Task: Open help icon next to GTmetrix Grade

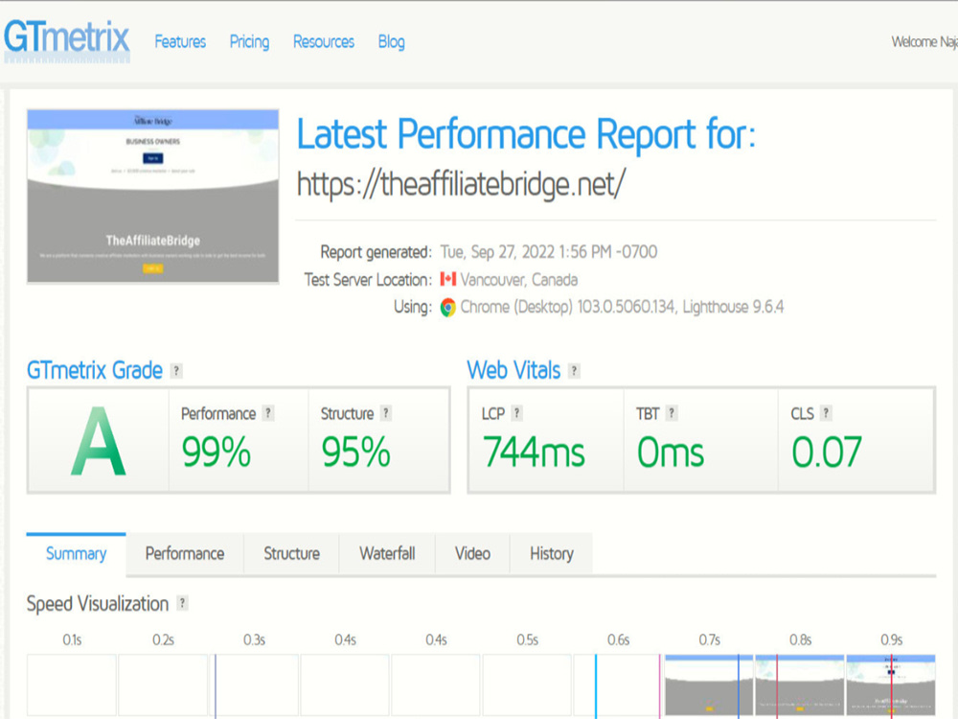Action: pos(176,370)
